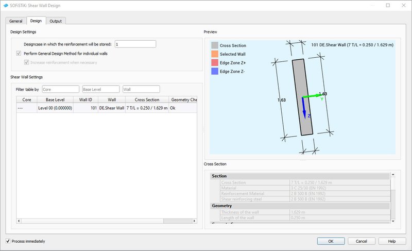The height and width of the screenshot is (251, 412).
Task: Switch to the General tab
Action: coord(16,21)
